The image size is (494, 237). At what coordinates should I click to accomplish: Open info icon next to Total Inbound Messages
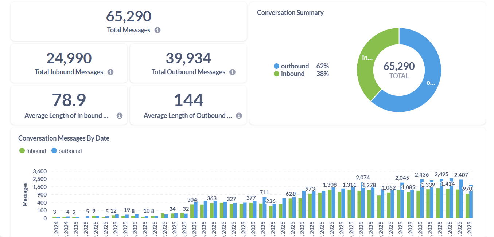click(110, 72)
